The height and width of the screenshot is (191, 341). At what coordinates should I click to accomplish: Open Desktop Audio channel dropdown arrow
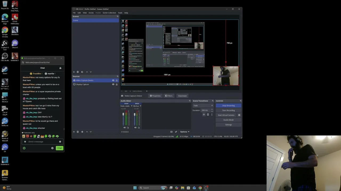[x=131, y=106]
